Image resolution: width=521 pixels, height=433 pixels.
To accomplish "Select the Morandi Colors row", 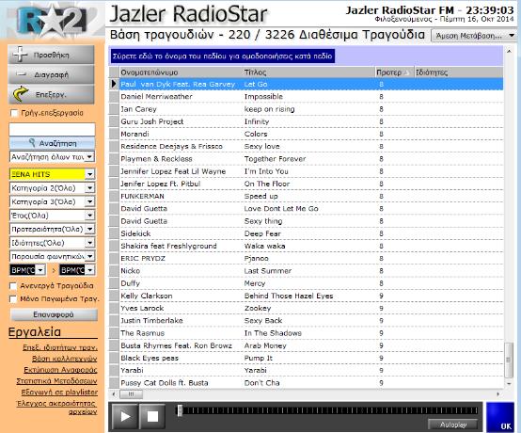I will [x=306, y=134].
